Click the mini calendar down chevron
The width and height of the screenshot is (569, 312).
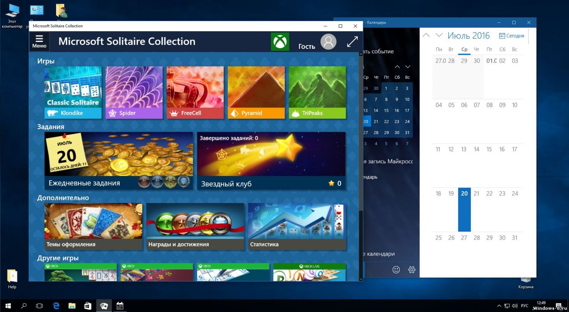point(408,67)
